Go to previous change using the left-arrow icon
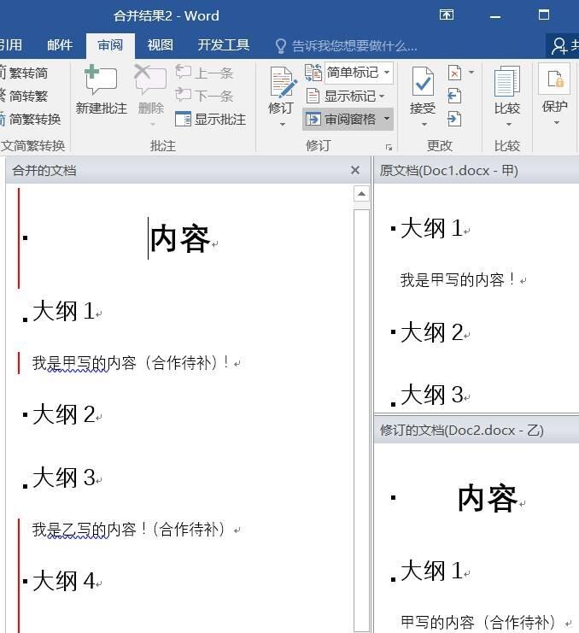 click(454, 96)
